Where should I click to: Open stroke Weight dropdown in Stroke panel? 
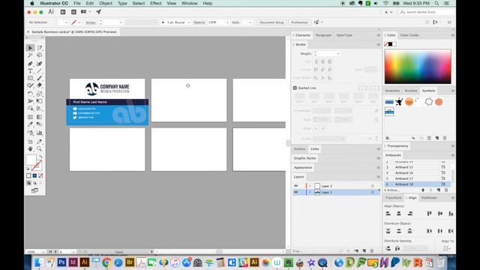(x=338, y=53)
